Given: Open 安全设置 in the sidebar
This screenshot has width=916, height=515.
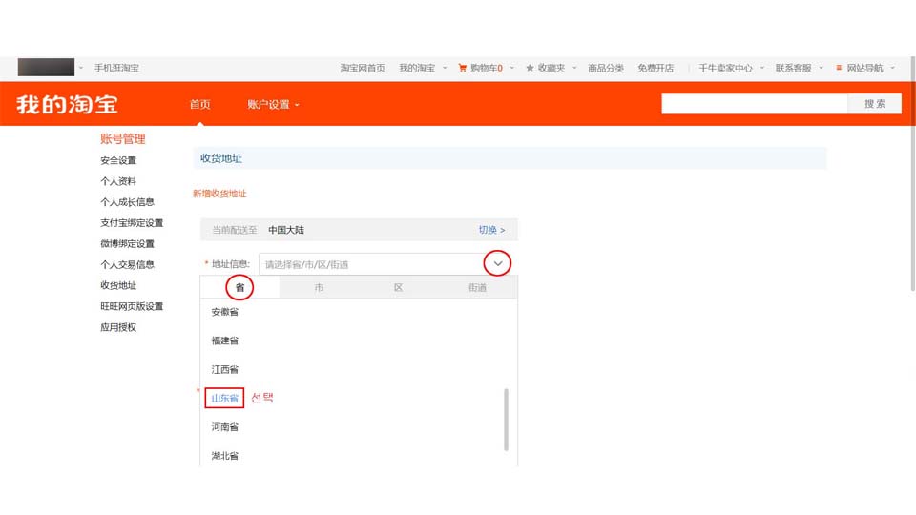Looking at the screenshot, I should pyautogui.click(x=118, y=160).
